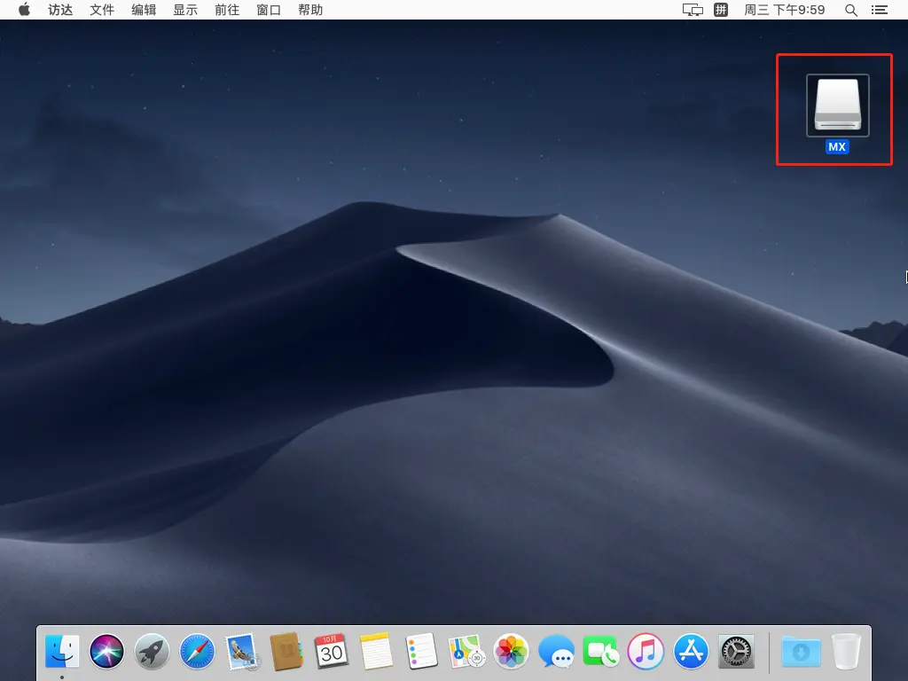The height and width of the screenshot is (681, 908).
Task: Open the Apple menu
Action: coord(24,10)
